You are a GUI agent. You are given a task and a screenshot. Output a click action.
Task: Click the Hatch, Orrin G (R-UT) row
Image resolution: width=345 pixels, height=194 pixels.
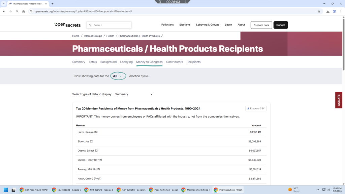pos(171,179)
